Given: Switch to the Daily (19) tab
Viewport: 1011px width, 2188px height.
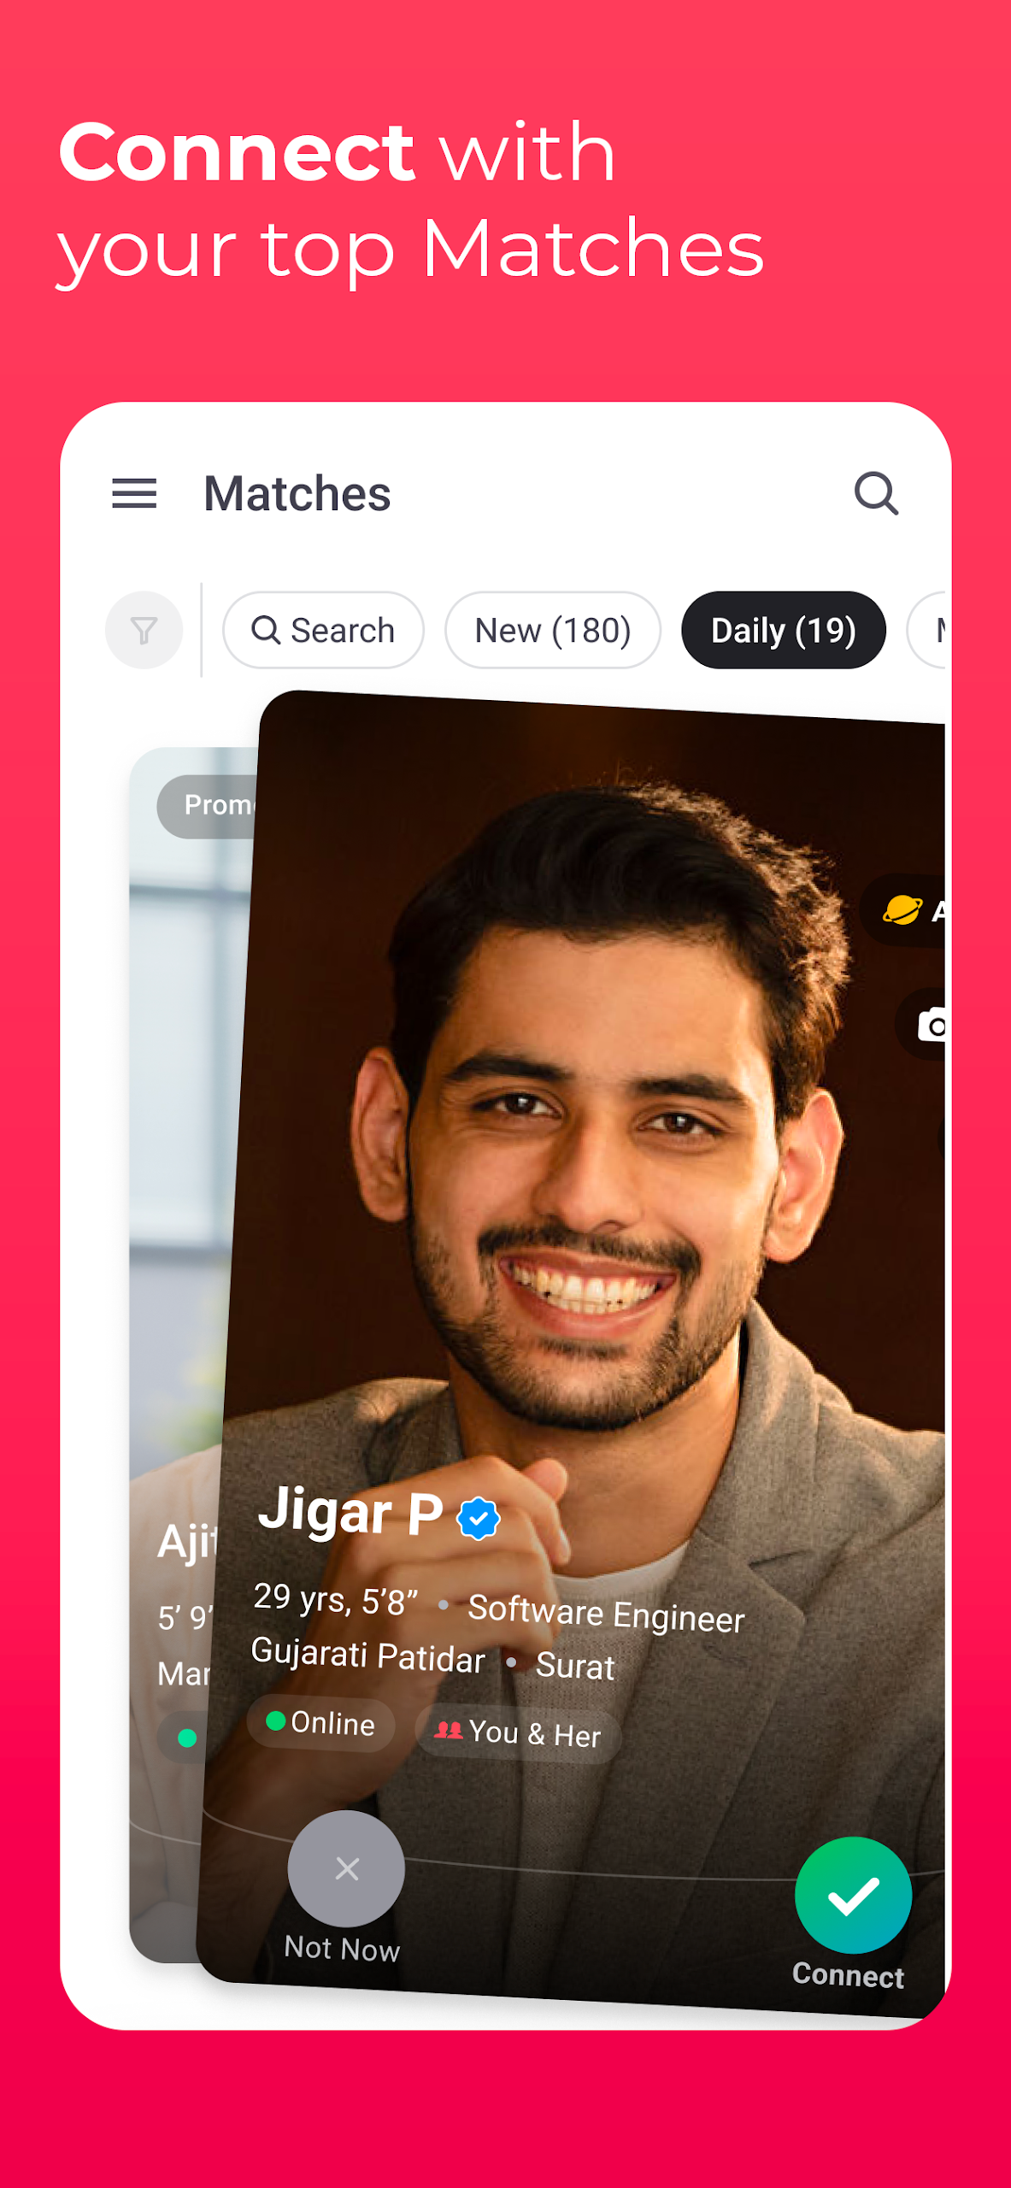Looking at the screenshot, I should [783, 630].
